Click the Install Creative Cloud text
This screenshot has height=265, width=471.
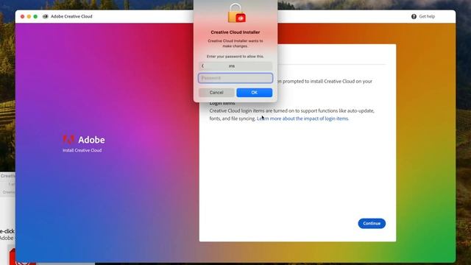82,150
